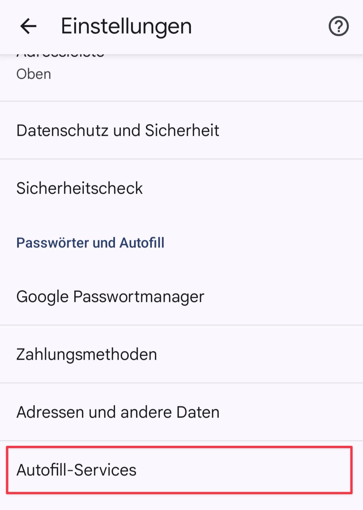Open the highlighted Autofill-Services entry
This screenshot has width=363, height=510.
[179, 470]
